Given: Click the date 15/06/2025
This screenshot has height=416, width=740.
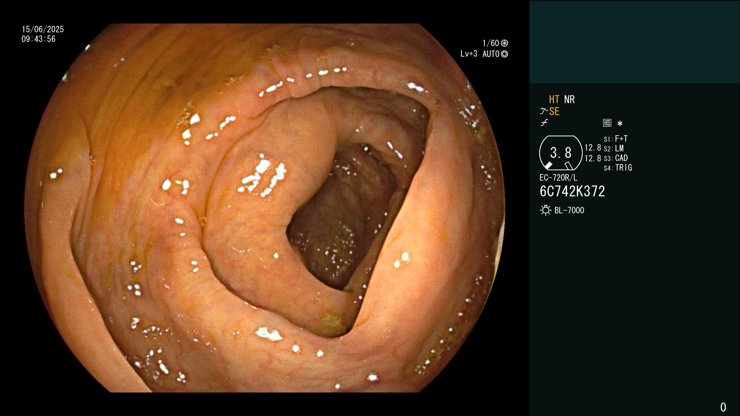Looking at the screenshot, I should pos(43,29).
